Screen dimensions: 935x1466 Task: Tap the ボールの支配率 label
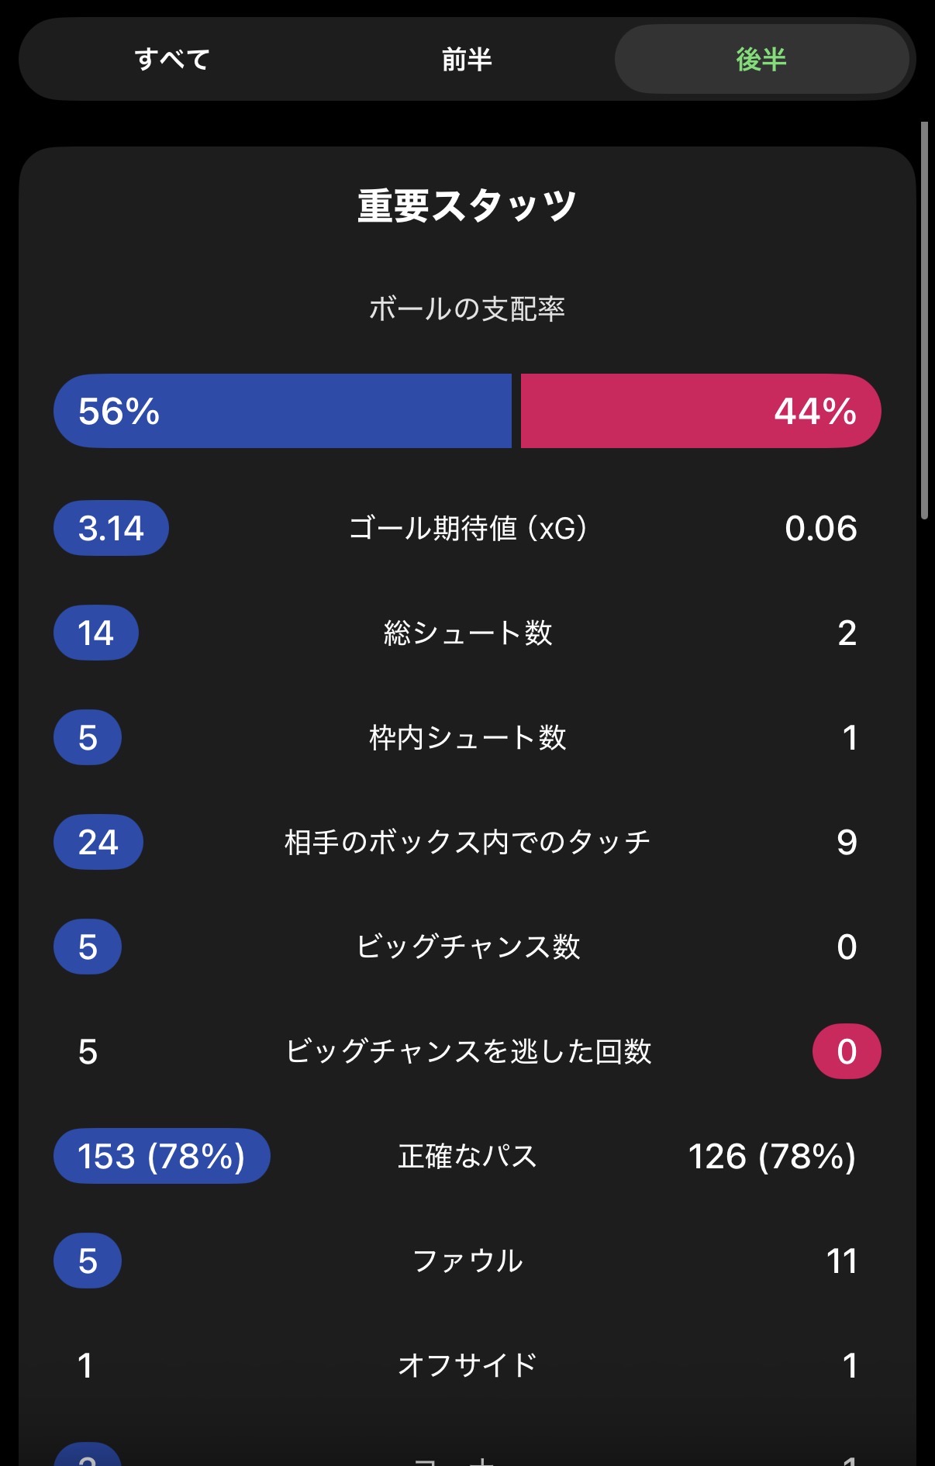click(x=467, y=309)
